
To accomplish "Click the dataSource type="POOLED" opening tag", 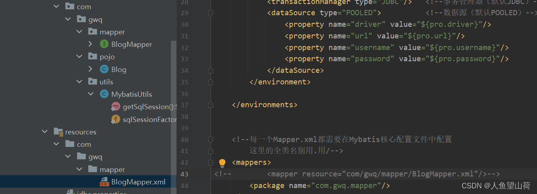I will coord(324,13).
